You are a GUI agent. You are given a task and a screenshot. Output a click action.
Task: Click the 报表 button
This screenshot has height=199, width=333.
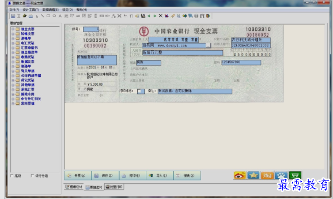pyautogui.click(x=187, y=175)
